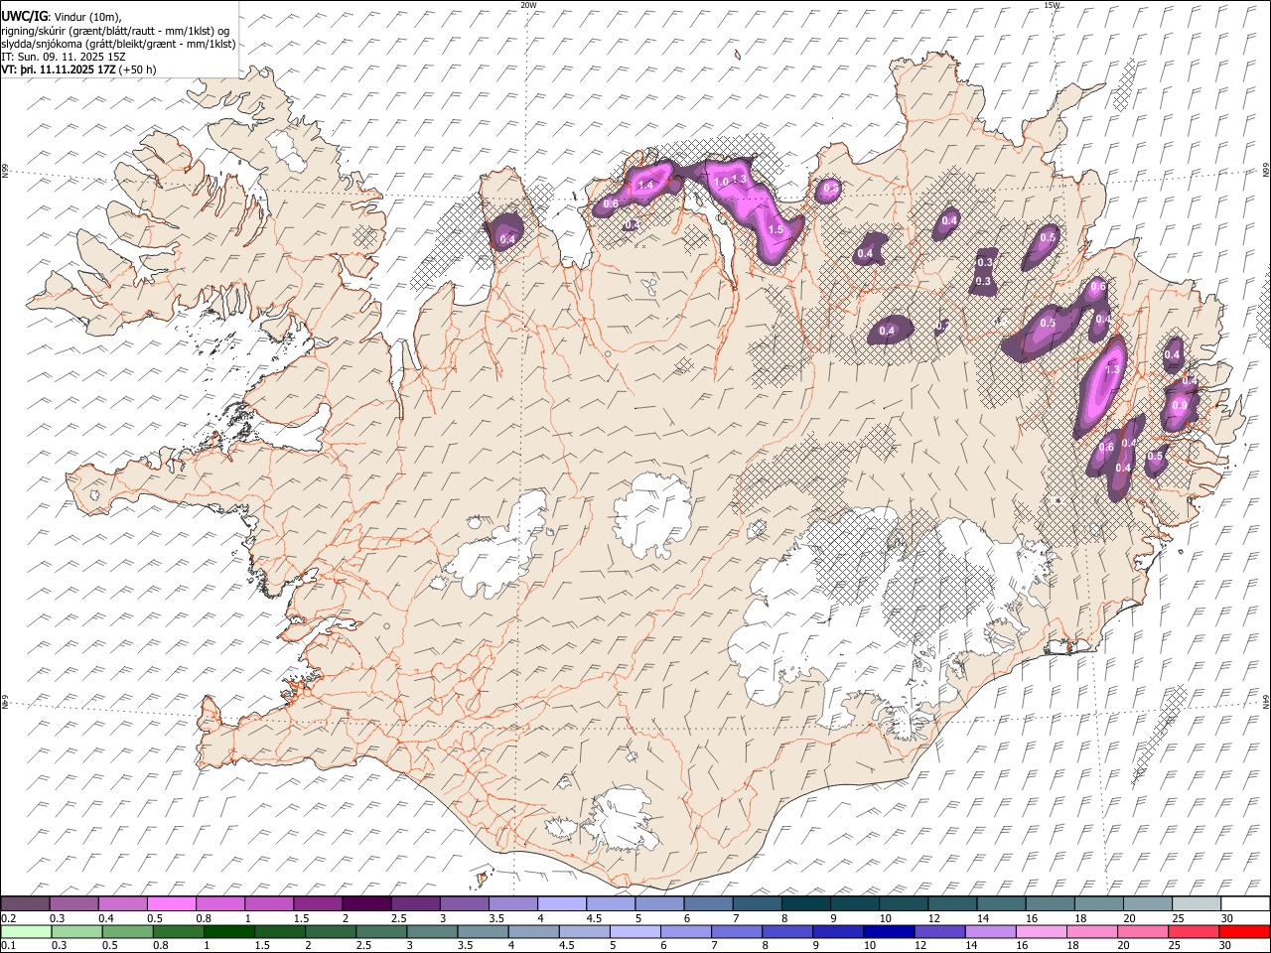Image resolution: width=1271 pixels, height=953 pixels.
Task: Click the 0.9 snowfall value in the east
Action: pyautogui.click(x=1180, y=405)
